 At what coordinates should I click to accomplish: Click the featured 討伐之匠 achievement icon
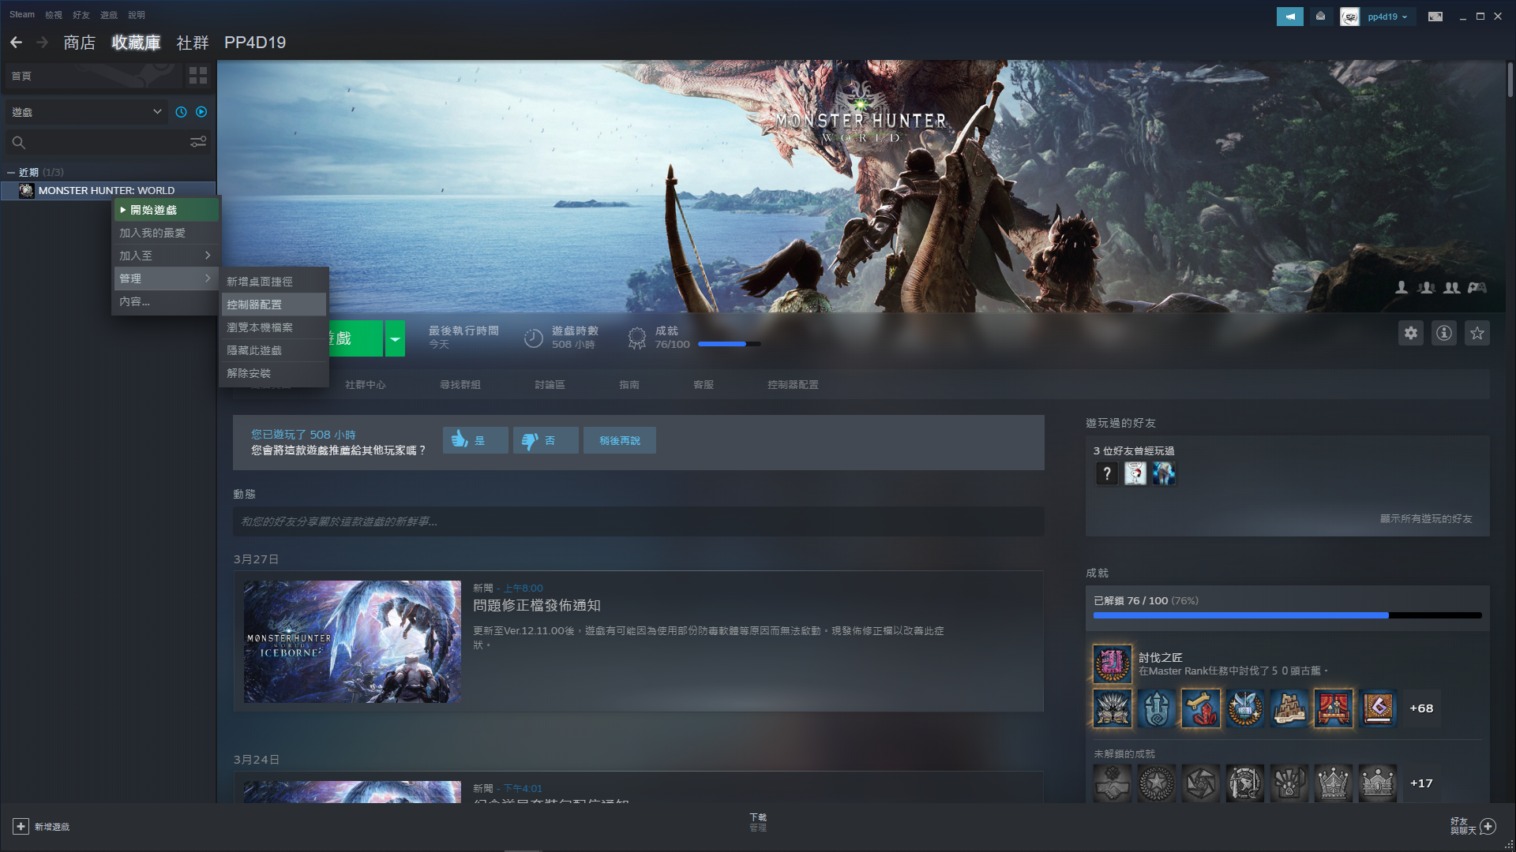coord(1113,664)
